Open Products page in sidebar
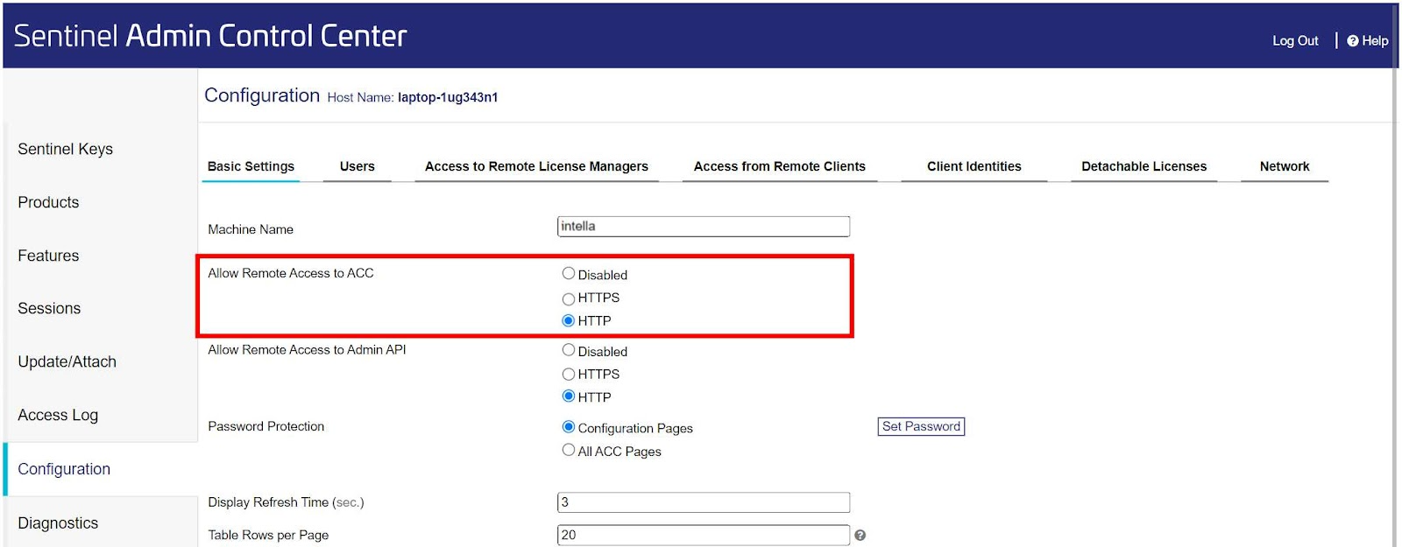 coord(48,202)
